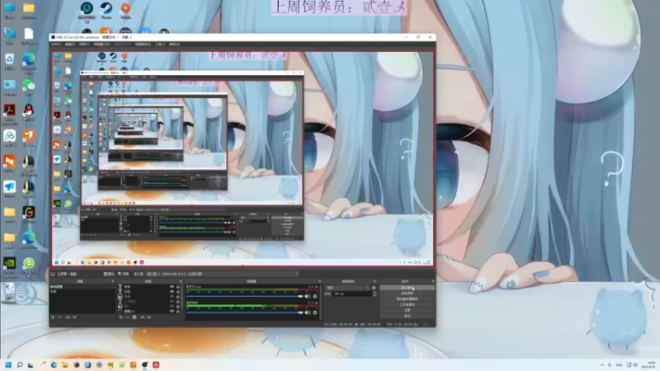Open taskbar Search magnifier
Image resolution: width=660 pixels, height=371 pixels.
point(19,364)
